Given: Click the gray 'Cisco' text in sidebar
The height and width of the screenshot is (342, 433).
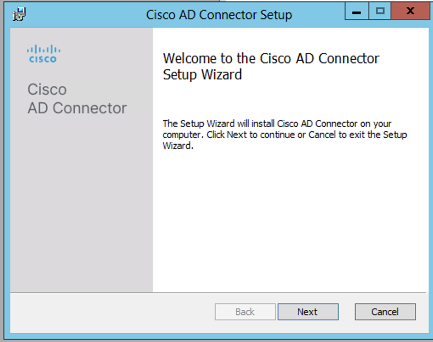Looking at the screenshot, I should tap(47, 90).
